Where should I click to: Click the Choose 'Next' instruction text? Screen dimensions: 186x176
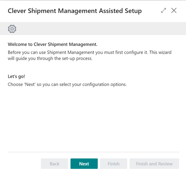point(67,85)
